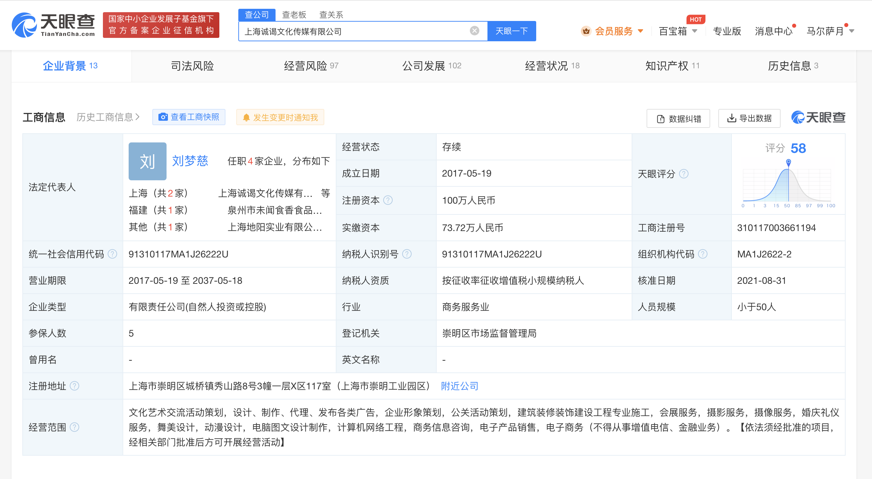The width and height of the screenshot is (872, 479).
Task: Click the 导出数据 button
Action: tap(749, 118)
